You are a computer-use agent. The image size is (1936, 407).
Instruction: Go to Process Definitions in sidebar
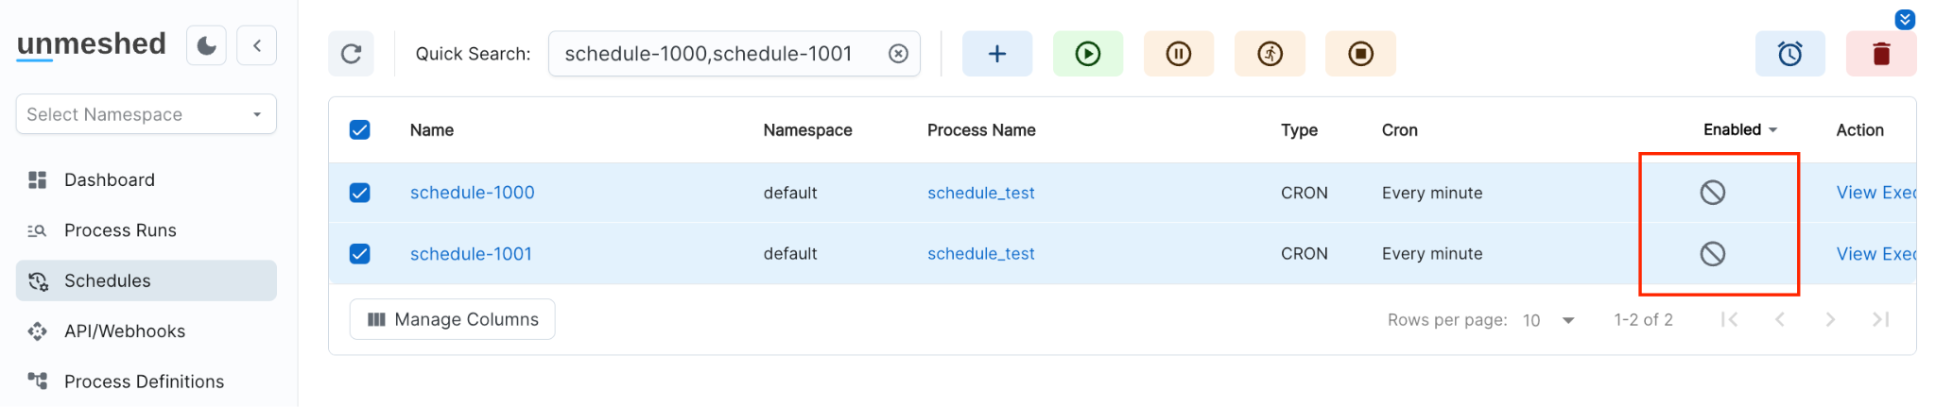(144, 382)
